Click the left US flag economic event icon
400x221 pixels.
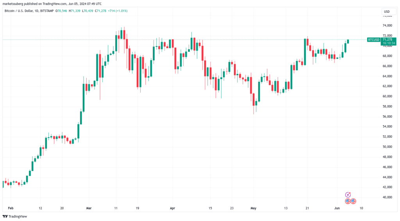click(348, 201)
